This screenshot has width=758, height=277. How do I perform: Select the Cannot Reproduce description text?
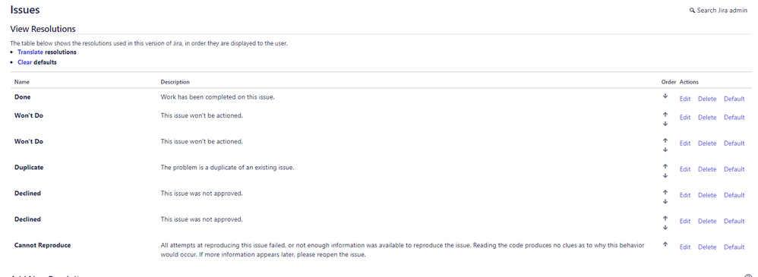coord(403,250)
